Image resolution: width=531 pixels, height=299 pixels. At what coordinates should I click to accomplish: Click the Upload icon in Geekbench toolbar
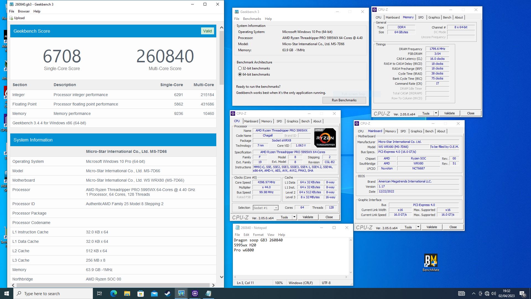[x=11, y=18]
